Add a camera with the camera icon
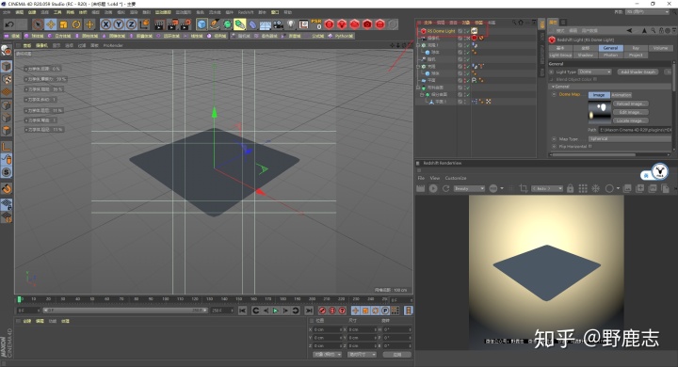Image resolution: width=678 pixels, height=367 pixels. coord(278,24)
